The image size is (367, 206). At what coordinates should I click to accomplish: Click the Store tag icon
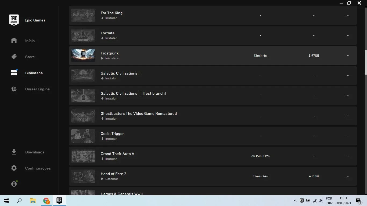pyautogui.click(x=14, y=57)
